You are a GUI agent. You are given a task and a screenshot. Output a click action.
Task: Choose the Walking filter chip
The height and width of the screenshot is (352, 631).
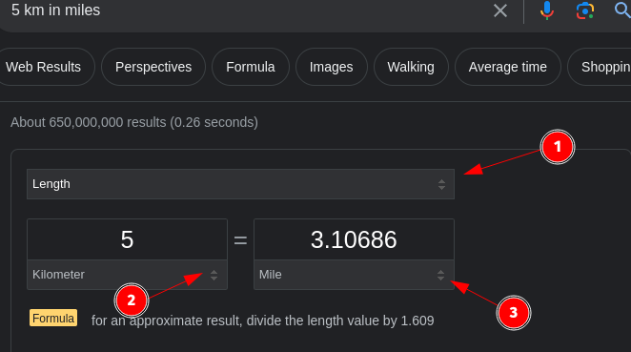tap(411, 67)
